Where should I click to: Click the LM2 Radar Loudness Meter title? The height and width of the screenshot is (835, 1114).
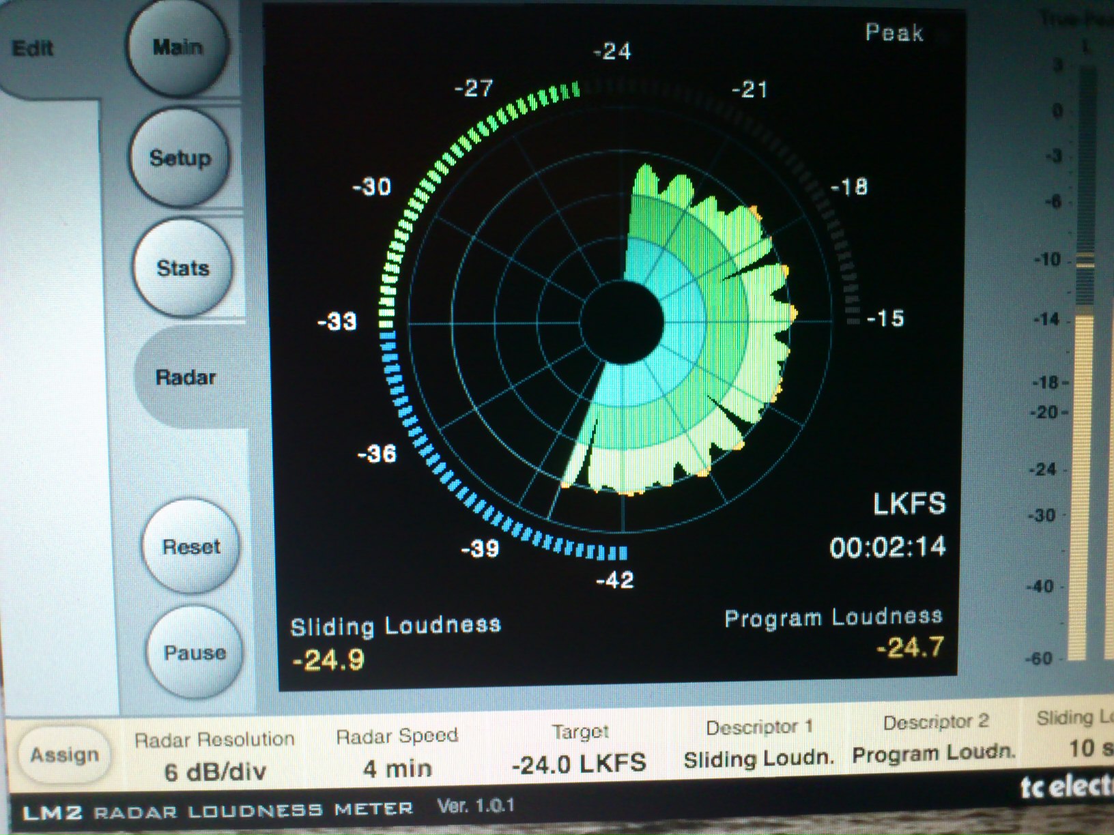(x=218, y=811)
